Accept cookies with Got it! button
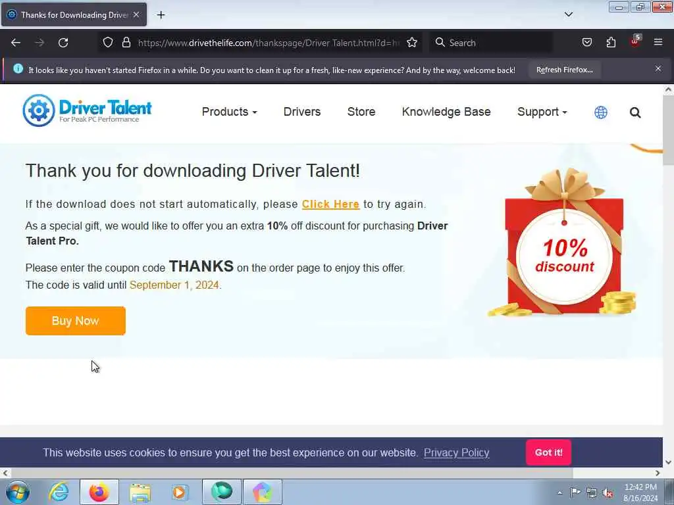 click(548, 452)
